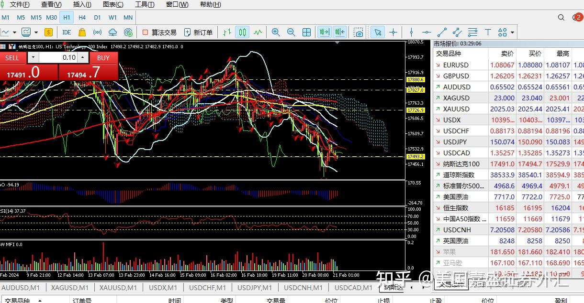Open search with magnifier icon
Screen dimensions: 584x303
(562, 18)
